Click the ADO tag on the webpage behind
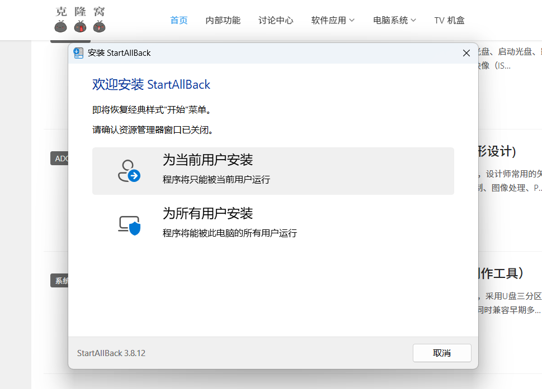542x389 pixels. [x=59, y=159]
